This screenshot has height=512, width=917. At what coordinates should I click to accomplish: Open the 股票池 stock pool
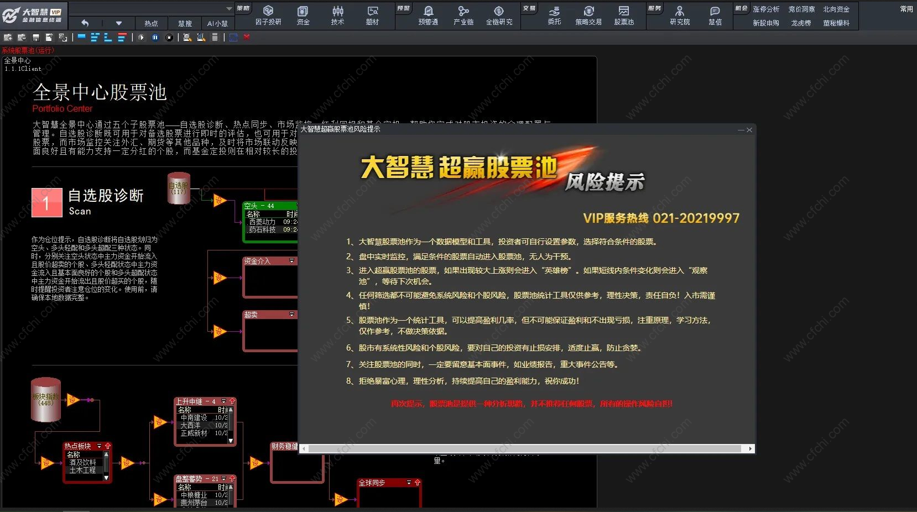tap(624, 15)
